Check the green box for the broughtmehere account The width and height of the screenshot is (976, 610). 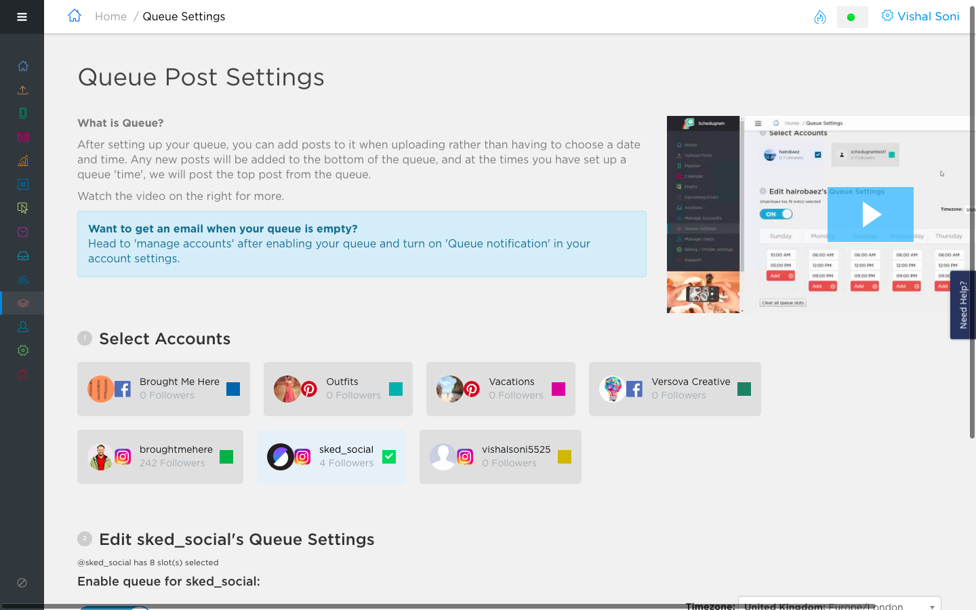pyautogui.click(x=226, y=457)
